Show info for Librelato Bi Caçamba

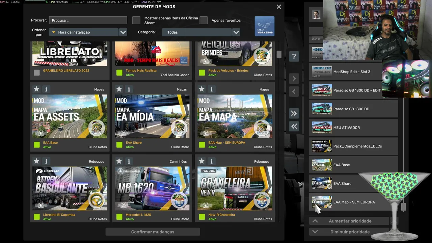46,161
